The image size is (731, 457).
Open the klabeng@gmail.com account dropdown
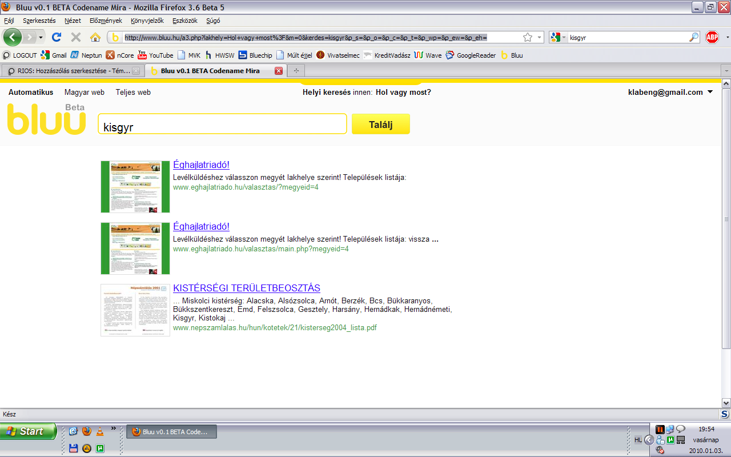point(710,92)
